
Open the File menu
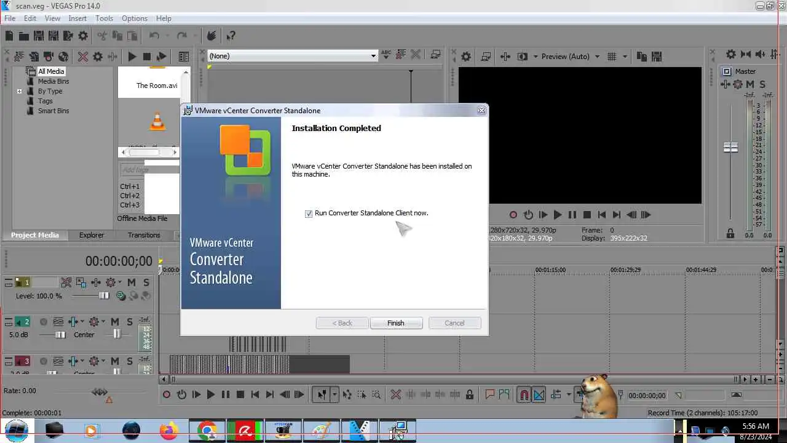(x=10, y=18)
